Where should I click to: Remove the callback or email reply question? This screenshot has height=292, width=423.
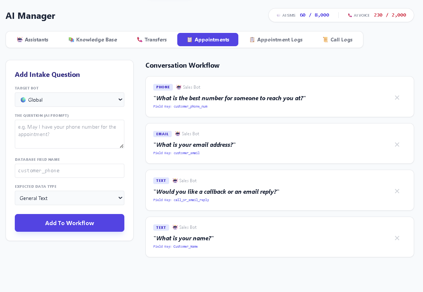[397, 191]
